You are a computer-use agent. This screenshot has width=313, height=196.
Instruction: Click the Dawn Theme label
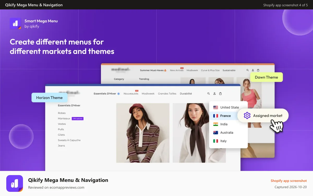pyautogui.click(x=266, y=77)
